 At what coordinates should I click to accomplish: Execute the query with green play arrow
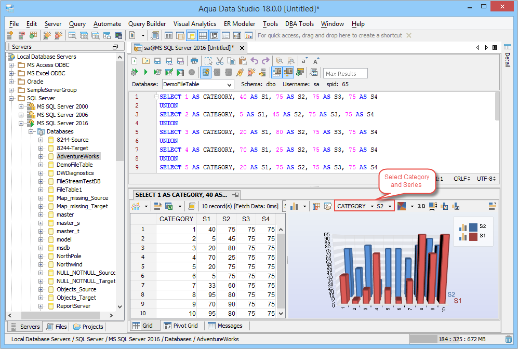click(145, 72)
